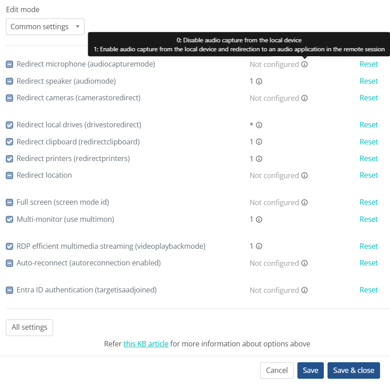Open the KB article link
The image size is (390, 386).
[146, 344]
